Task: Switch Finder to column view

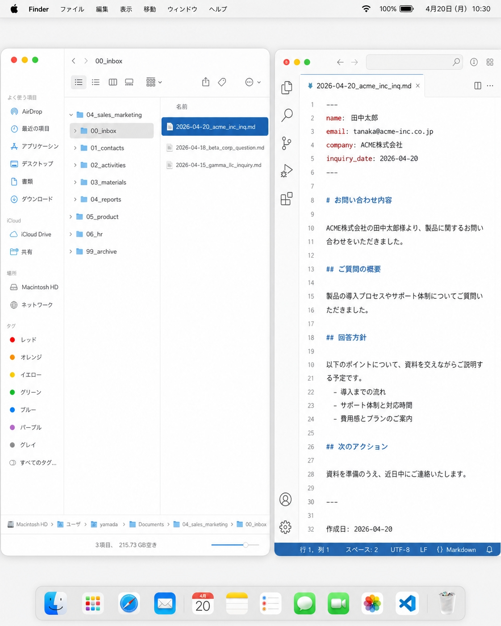Action: [x=113, y=82]
